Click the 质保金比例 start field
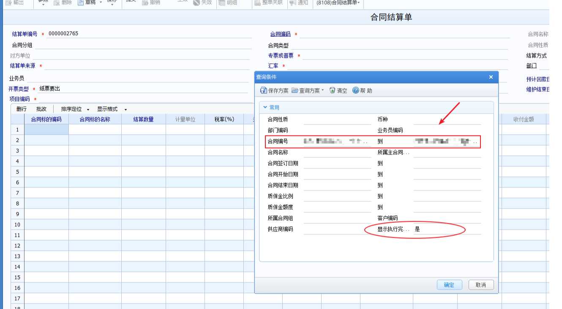 337,197
